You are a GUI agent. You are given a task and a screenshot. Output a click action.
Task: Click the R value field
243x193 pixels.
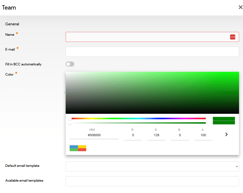coord(133,135)
